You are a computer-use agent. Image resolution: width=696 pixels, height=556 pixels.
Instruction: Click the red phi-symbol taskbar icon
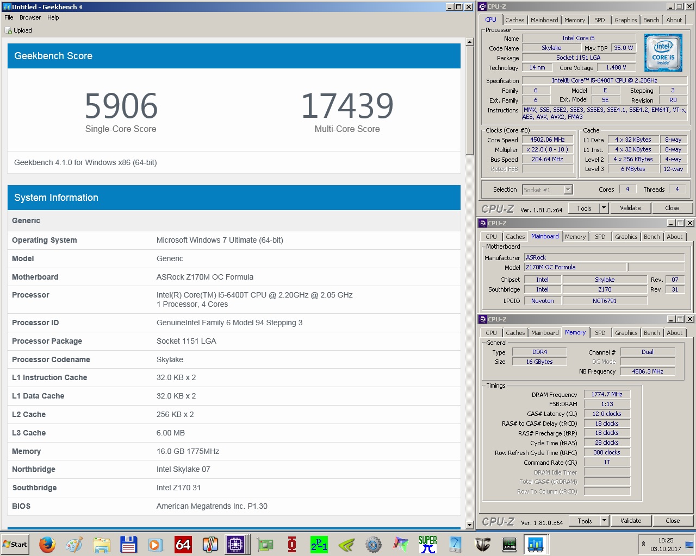point(292,544)
